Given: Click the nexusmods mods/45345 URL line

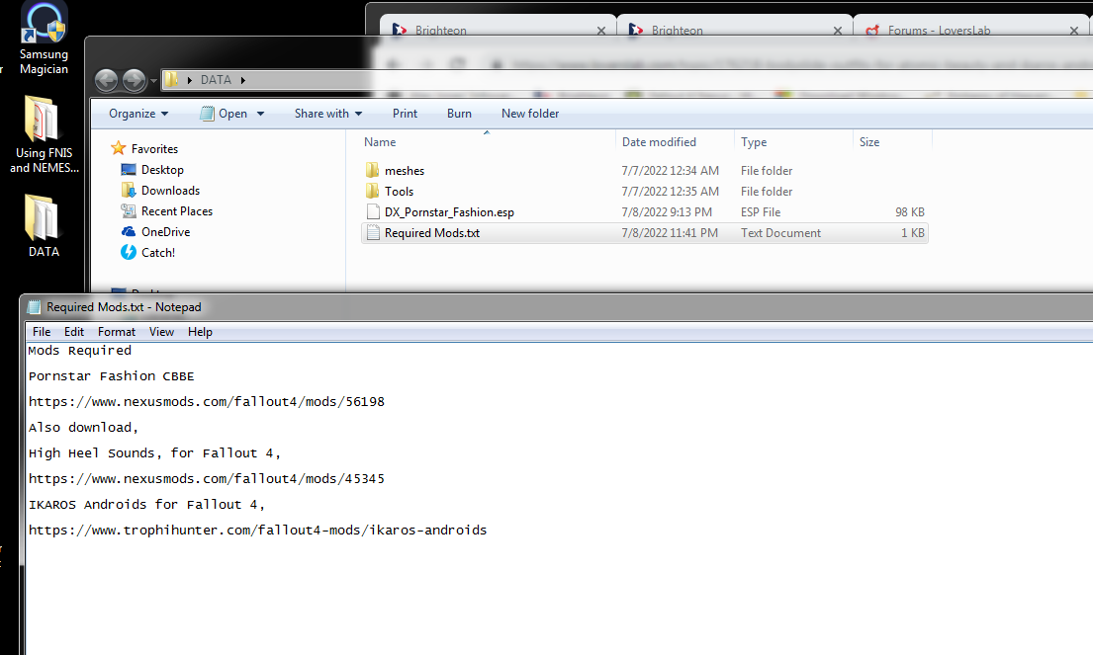Looking at the screenshot, I should pyautogui.click(x=207, y=479).
